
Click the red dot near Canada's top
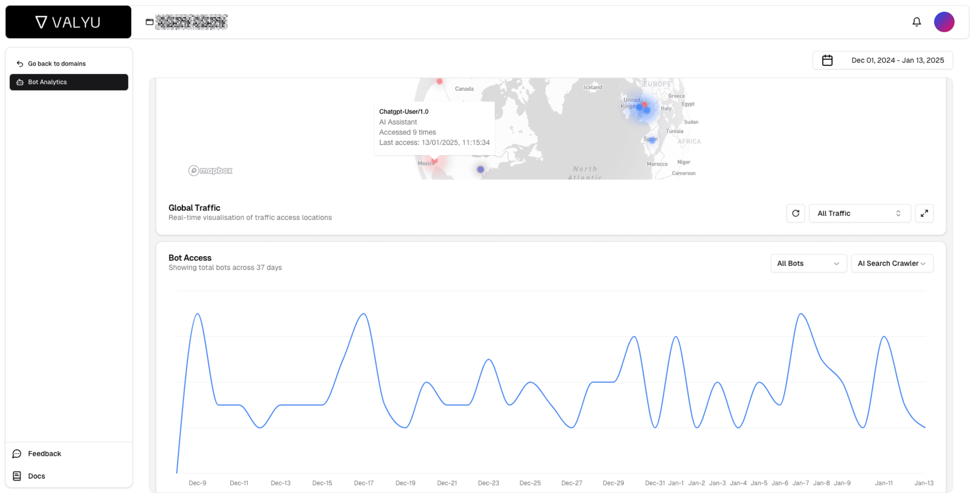(439, 81)
